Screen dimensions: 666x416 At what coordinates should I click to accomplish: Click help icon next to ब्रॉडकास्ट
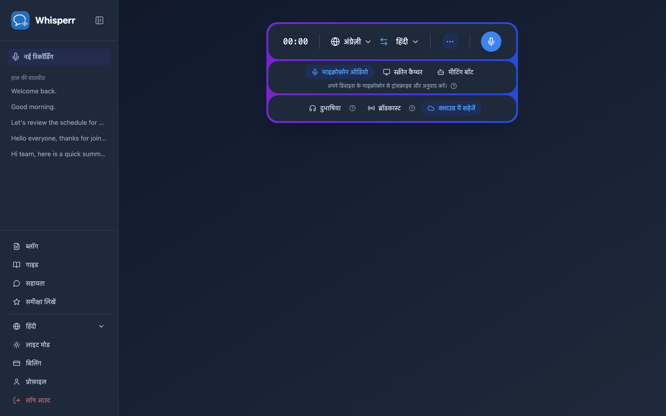click(412, 108)
